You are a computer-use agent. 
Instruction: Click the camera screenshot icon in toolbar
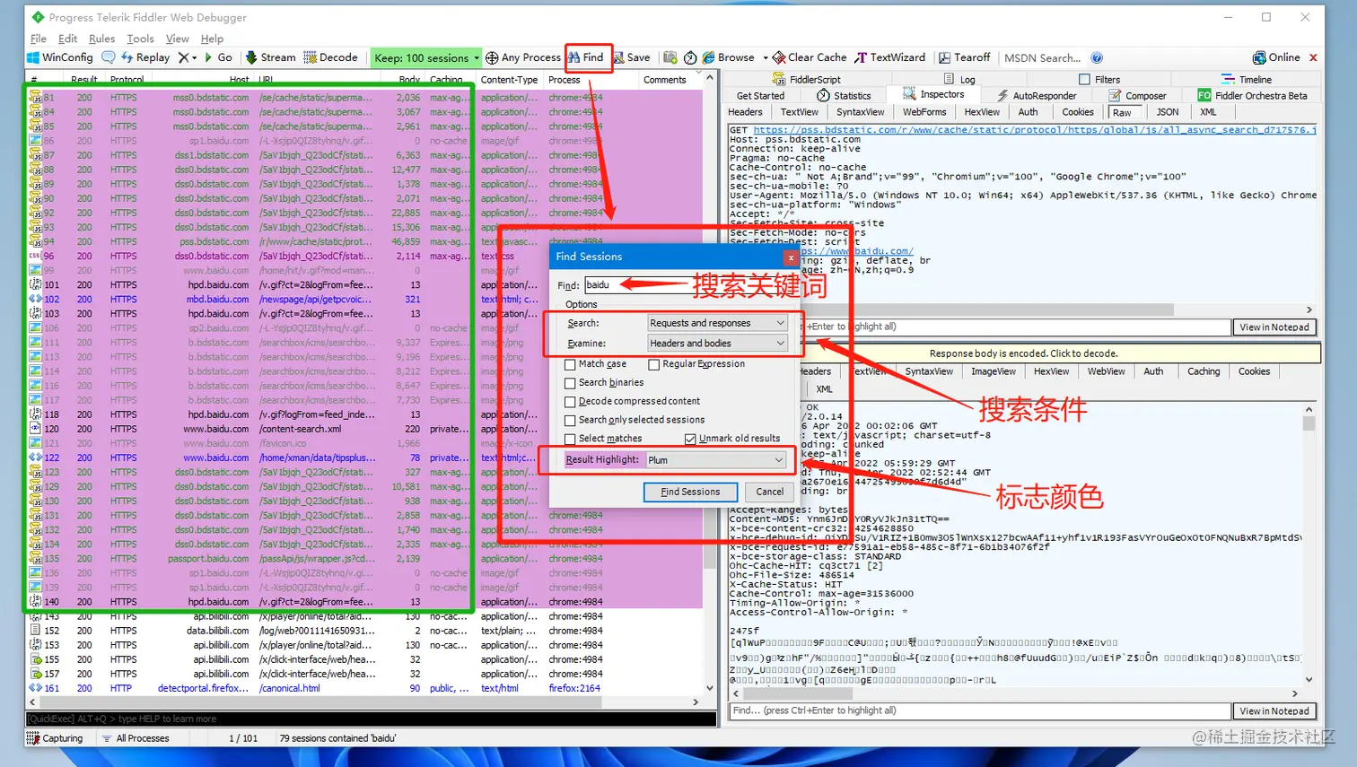(670, 57)
